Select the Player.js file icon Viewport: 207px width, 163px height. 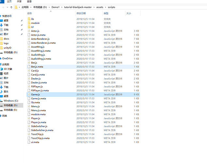[29, 118]
